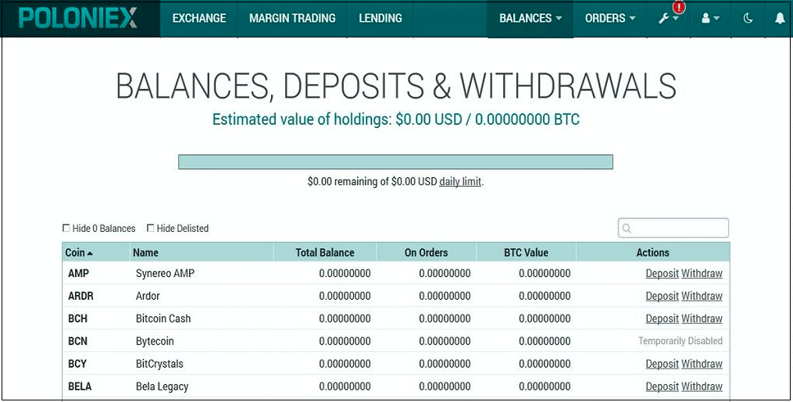Click the daily limit progress bar

pyautogui.click(x=395, y=162)
